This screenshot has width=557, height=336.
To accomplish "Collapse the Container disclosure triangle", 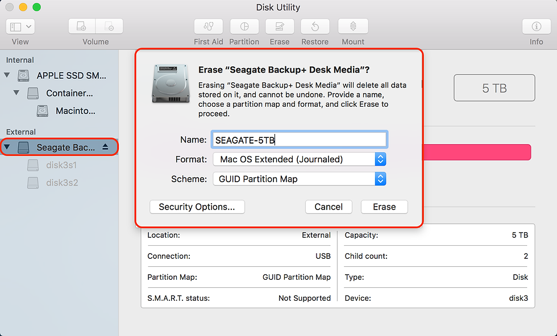I will click(x=16, y=93).
